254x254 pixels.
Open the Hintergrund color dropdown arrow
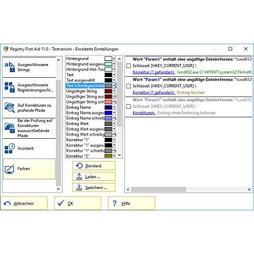(114, 58)
